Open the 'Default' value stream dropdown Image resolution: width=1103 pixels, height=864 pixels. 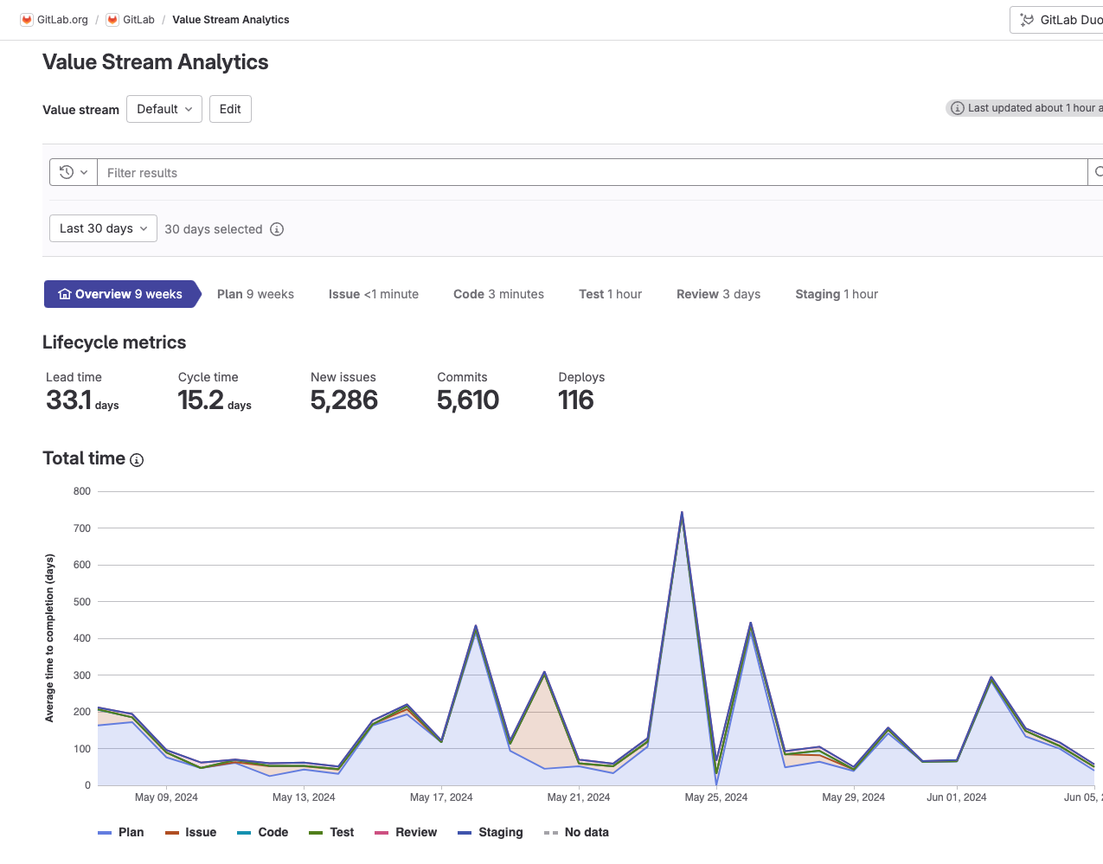(x=164, y=109)
